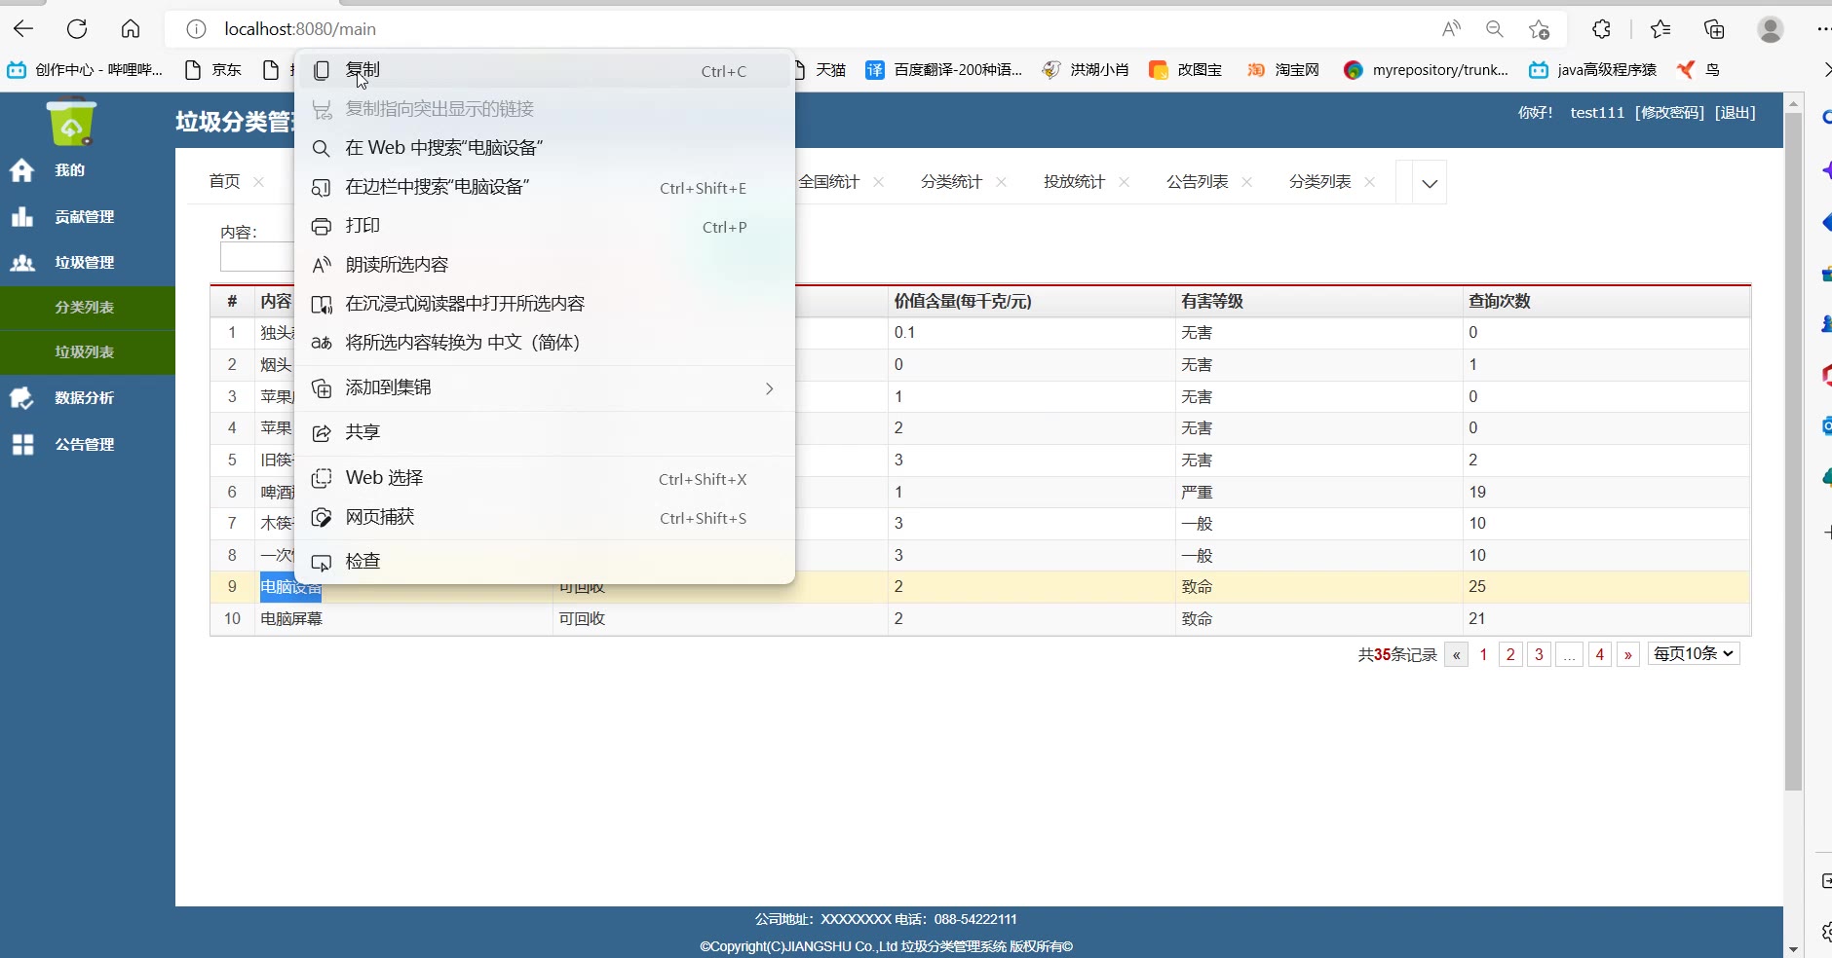1832x958 pixels.
Task: Click the 修改密码 link
Action: (1669, 113)
